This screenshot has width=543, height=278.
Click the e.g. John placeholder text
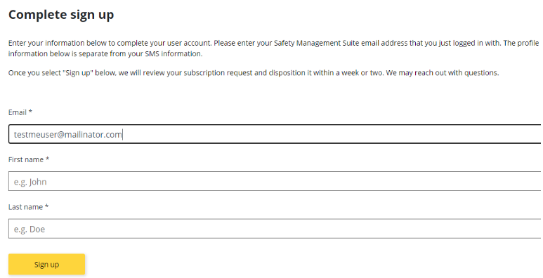pyautogui.click(x=30, y=182)
